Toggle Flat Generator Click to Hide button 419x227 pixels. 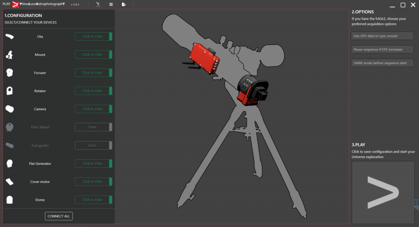(x=94, y=164)
